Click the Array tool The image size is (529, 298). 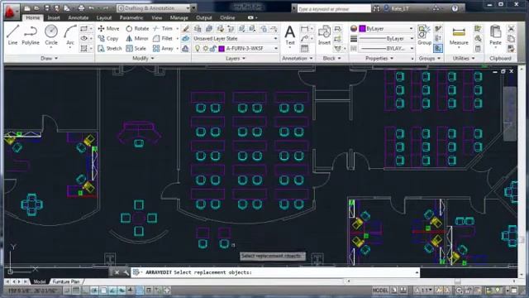[x=163, y=49]
